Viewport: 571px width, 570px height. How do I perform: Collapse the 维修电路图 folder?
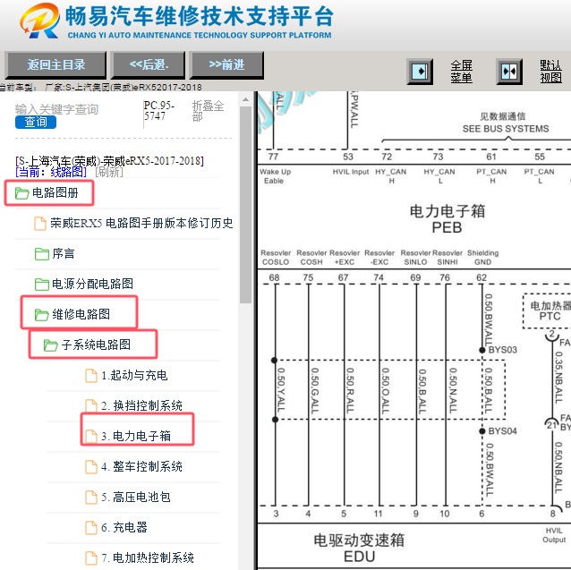coord(81,314)
